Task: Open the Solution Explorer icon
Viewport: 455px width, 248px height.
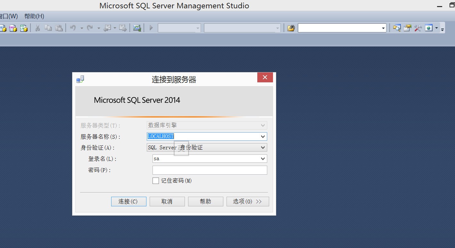Action: click(397, 28)
